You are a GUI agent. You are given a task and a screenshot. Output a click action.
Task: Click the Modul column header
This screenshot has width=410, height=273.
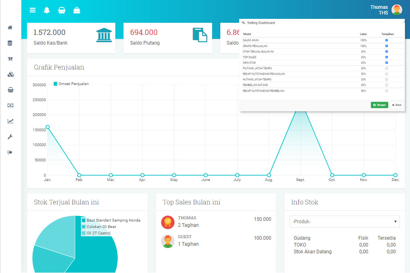tap(247, 34)
